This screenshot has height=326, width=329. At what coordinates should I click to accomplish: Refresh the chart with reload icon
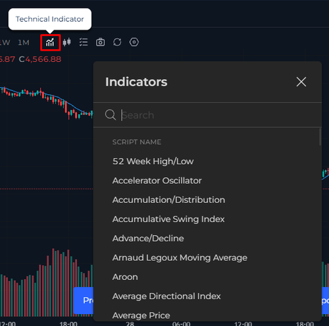pos(117,42)
